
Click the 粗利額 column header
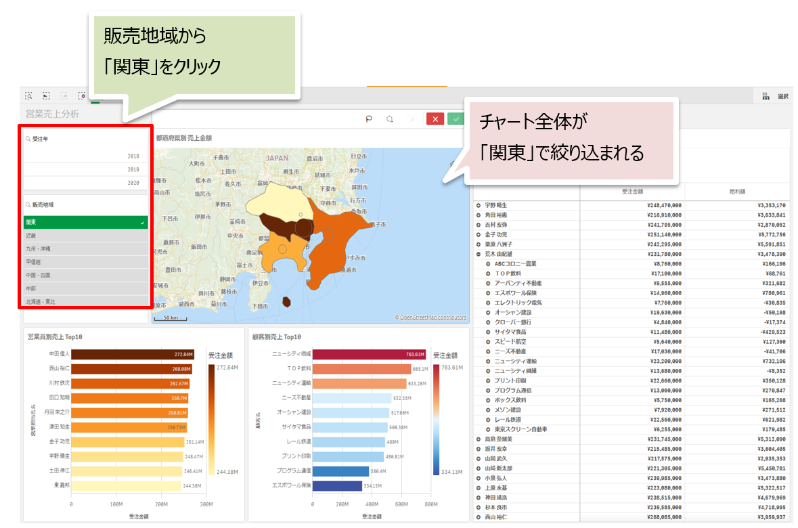click(x=736, y=192)
